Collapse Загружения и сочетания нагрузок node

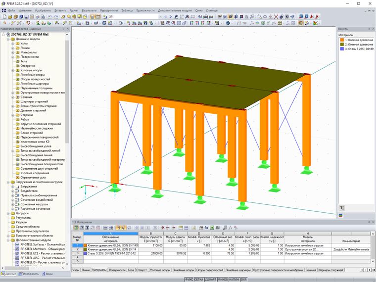tap(8, 182)
